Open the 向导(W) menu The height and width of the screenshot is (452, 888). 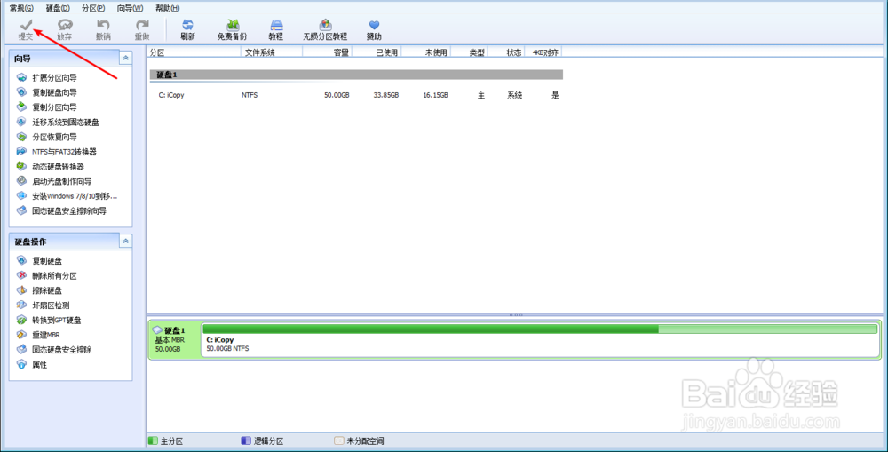[130, 9]
